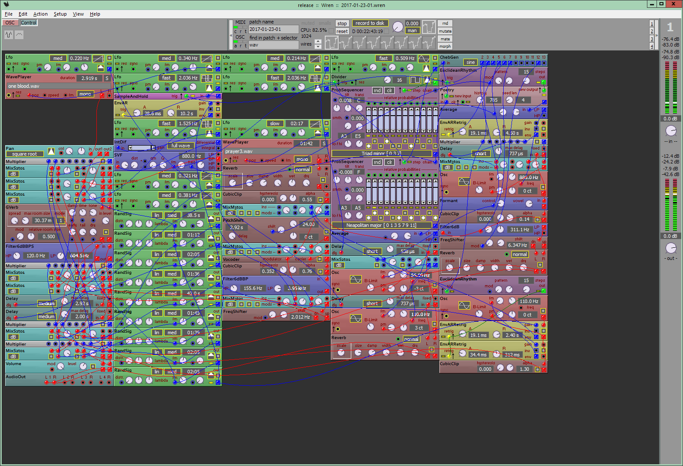Open the med range dropdown of the 0.220 Hz Lfo
The height and width of the screenshot is (466, 683).
[x=58, y=58]
